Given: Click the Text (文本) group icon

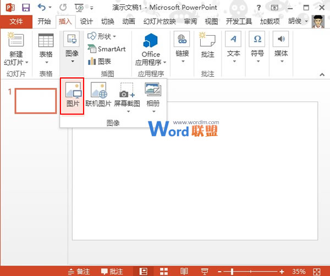Looking at the screenshot, I should (233, 39).
